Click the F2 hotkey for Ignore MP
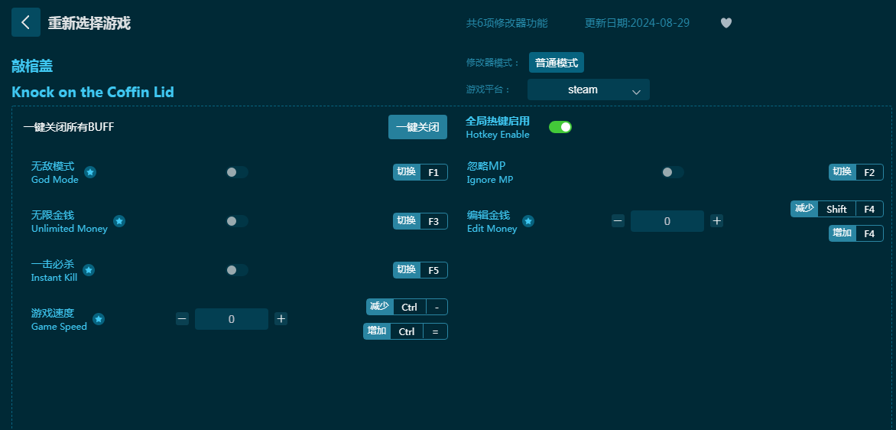 (x=868, y=172)
